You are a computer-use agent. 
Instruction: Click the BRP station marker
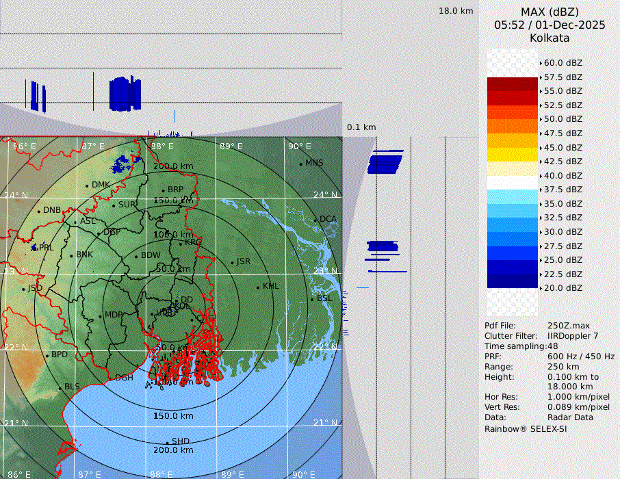[x=163, y=190]
